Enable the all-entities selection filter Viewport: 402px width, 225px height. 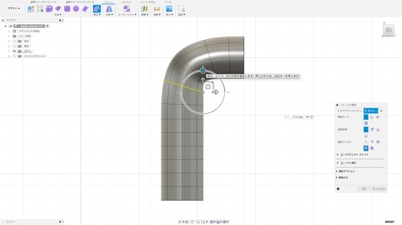[366, 148]
